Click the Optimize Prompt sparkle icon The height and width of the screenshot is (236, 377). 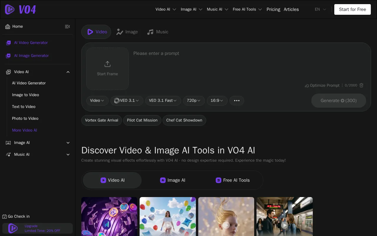(x=307, y=86)
